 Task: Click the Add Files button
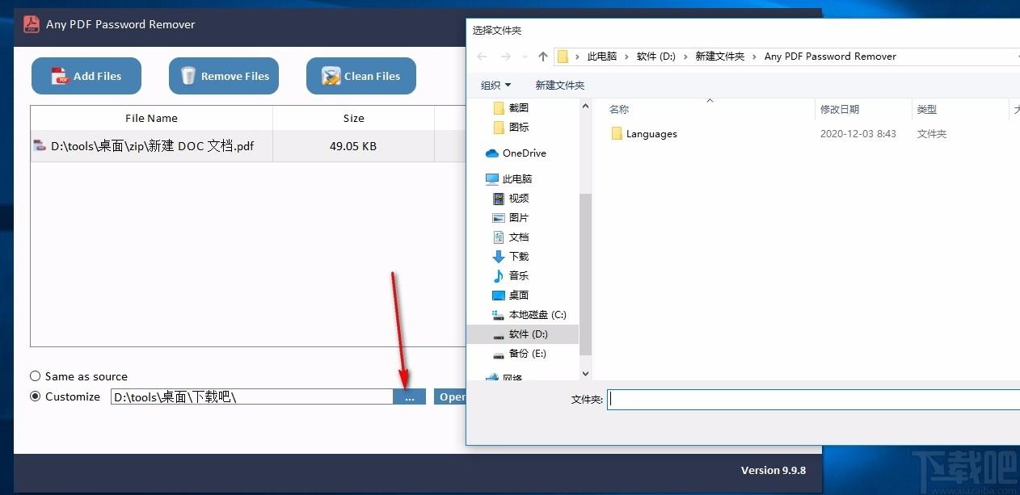(x=86, y=76)
